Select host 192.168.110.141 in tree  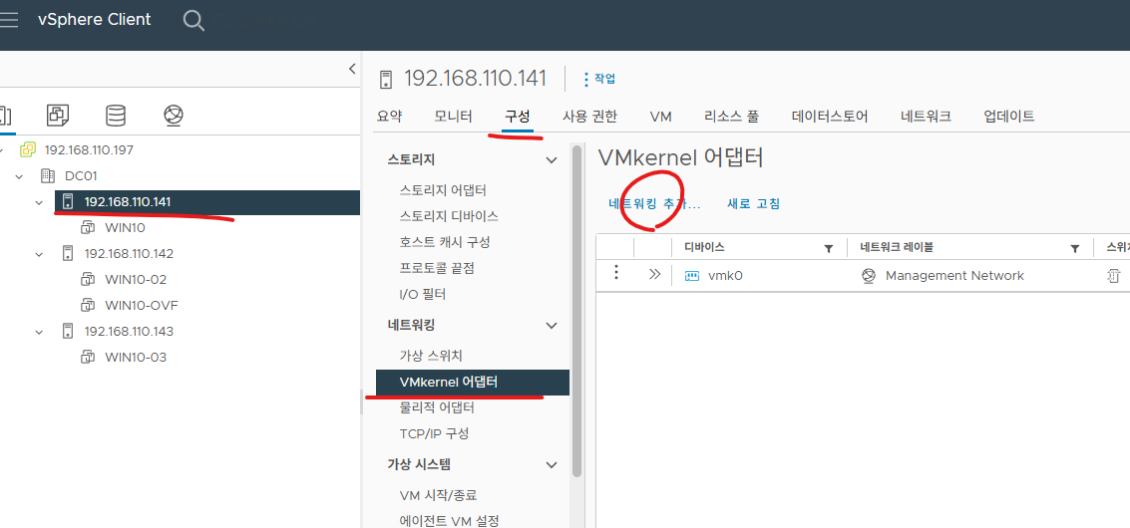tap(207, 202)
